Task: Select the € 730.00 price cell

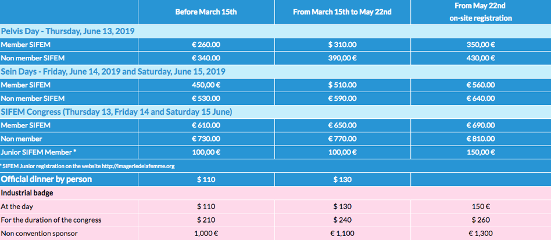Action: point(206,139)
